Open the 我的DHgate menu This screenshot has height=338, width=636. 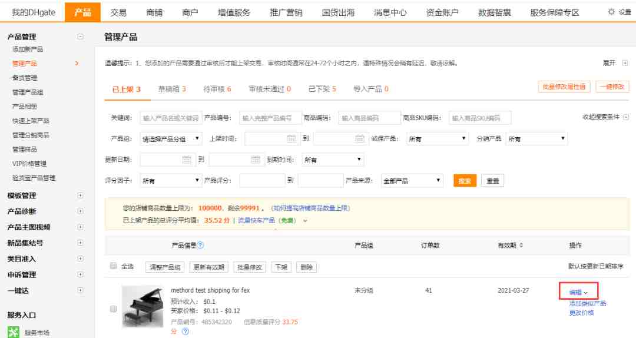coord(33,12)
